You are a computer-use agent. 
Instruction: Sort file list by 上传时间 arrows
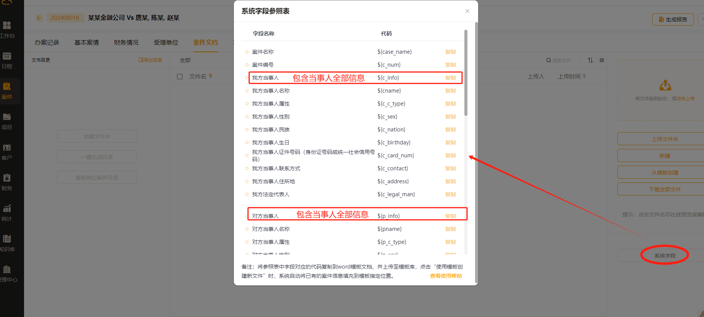click(x=584, y=76)
